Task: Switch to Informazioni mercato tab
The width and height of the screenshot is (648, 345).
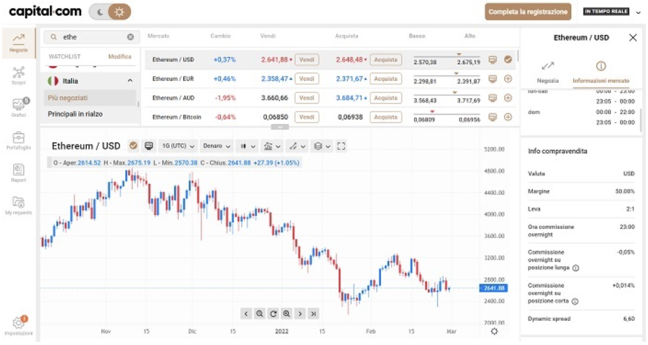Action: point(601,72)
